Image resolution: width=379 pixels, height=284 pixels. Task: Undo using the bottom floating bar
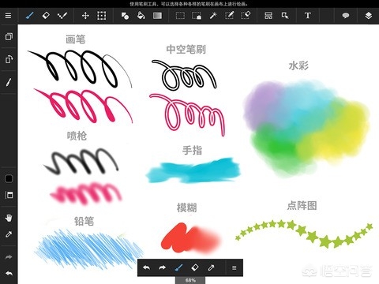click(x=146, y=267)
